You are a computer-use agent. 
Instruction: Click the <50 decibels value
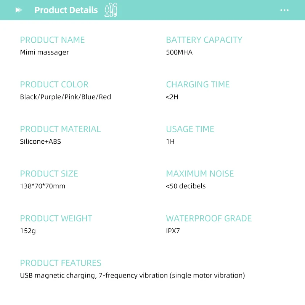point(186,186)
